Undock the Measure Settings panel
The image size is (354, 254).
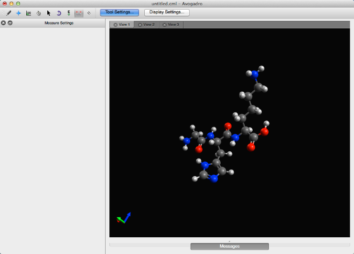[10, 23]
